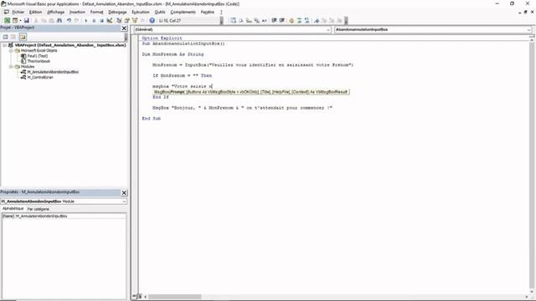
Task: Click List Properties/Methods icon
Action: pos(233,20)
